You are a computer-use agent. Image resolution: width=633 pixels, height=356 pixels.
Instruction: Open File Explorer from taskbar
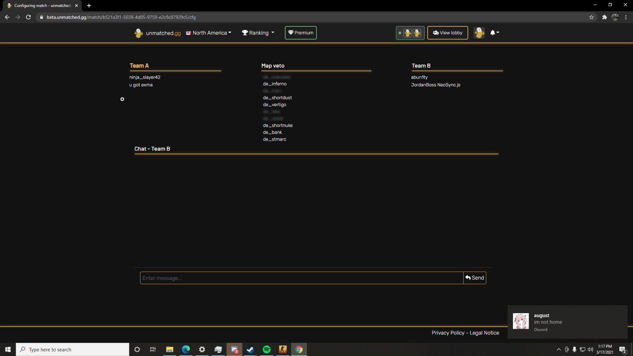point(170,349)
